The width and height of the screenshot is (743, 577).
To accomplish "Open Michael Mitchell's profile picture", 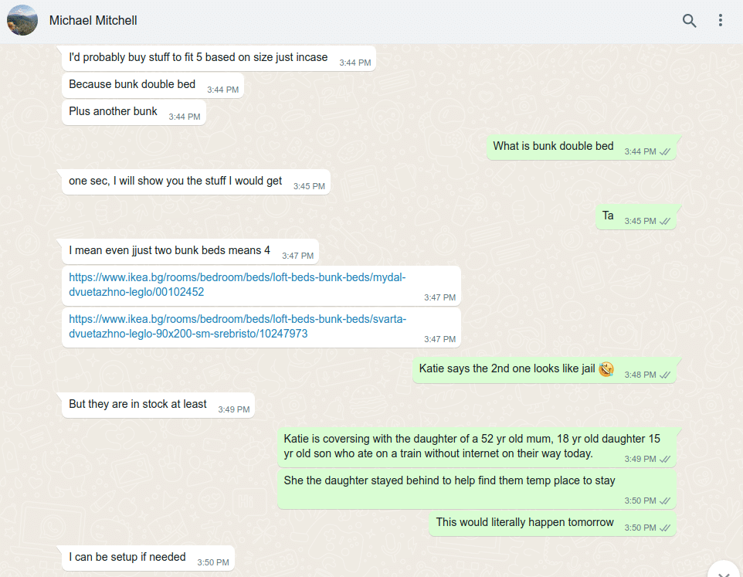I will point(22,20).
